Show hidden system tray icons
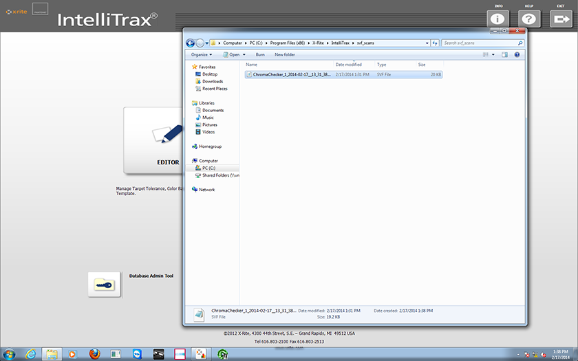The width and height of the screenshot is (578, 361). click(x=518, y=355)
